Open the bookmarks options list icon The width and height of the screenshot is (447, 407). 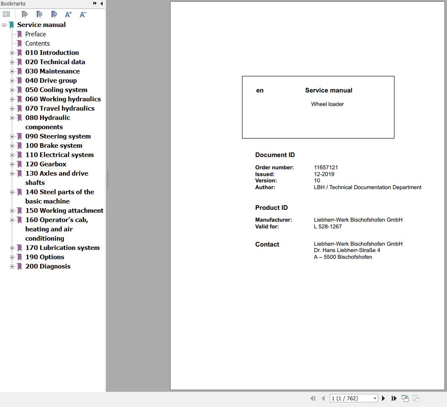[x=6, y=14]
